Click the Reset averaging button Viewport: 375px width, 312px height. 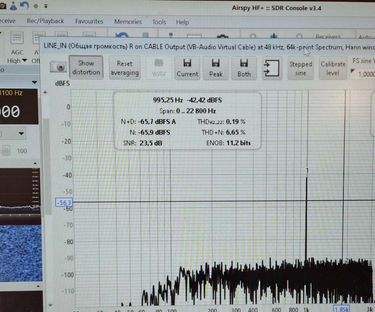pos(124,68)
